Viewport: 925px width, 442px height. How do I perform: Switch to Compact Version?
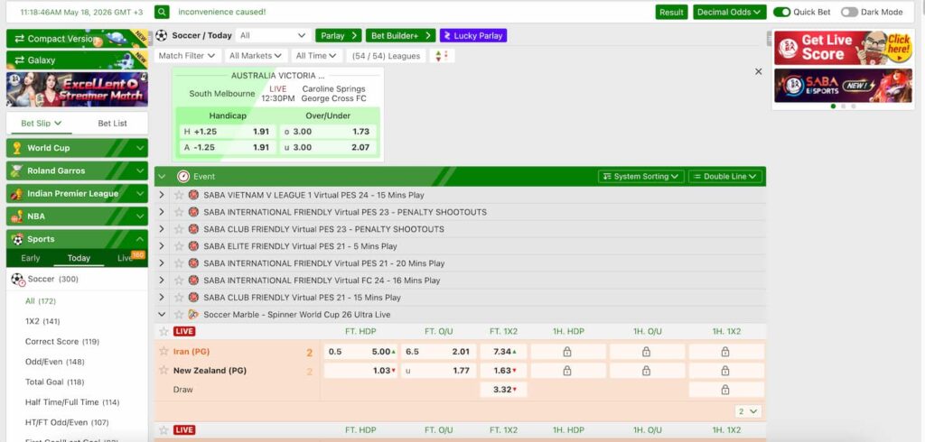77,39
